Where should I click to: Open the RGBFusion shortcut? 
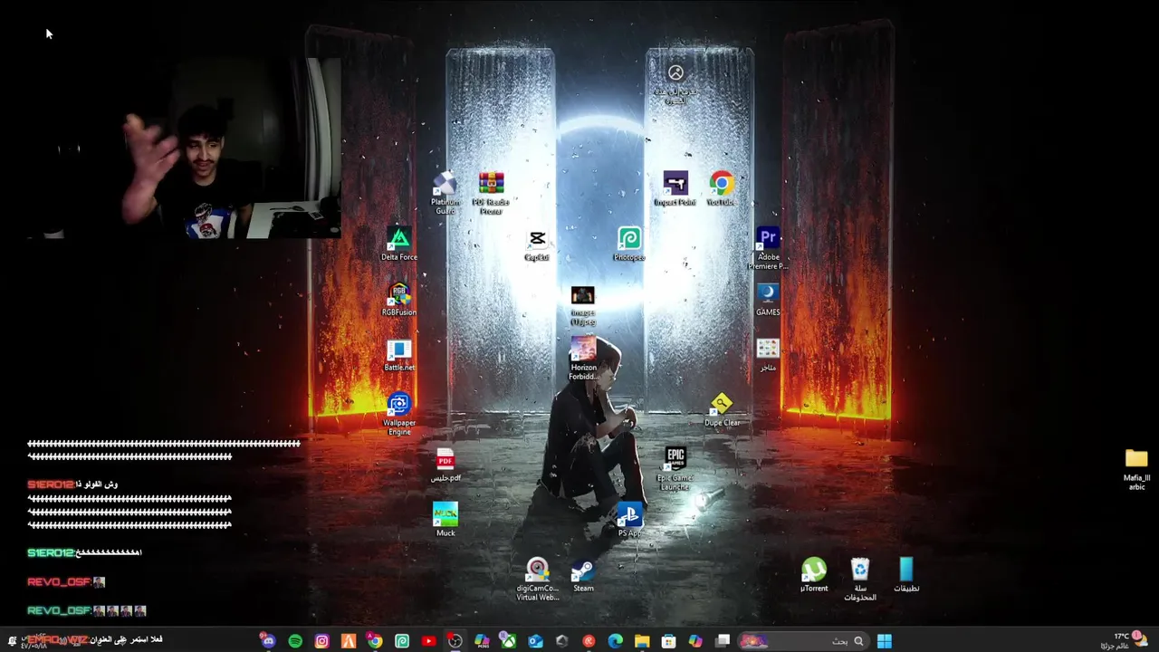click(x=398, y=299)
